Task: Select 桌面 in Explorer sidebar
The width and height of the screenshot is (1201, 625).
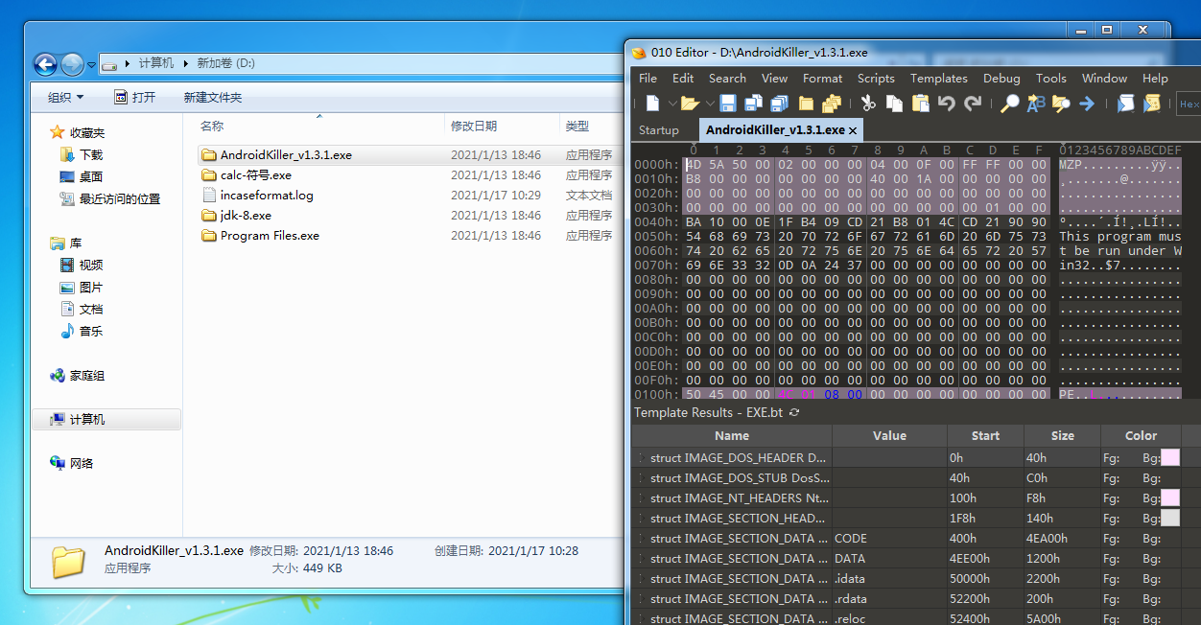Action: pos(91,176)
